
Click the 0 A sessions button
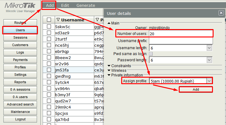pos(20,89)
